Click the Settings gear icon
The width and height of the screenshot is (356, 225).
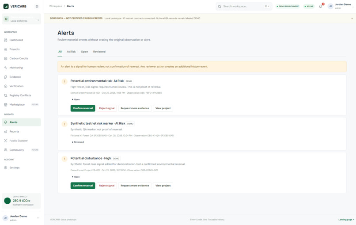click(x=6, y=168)
